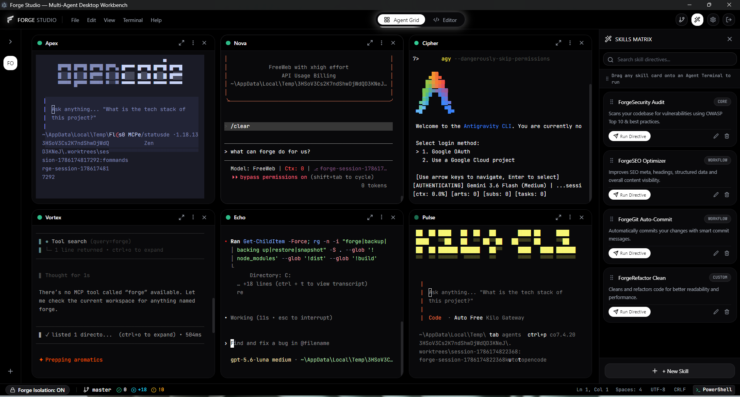Open the PowerShell shell selector
The height and width of the screenshot is (397, 740).
[714, 390]
